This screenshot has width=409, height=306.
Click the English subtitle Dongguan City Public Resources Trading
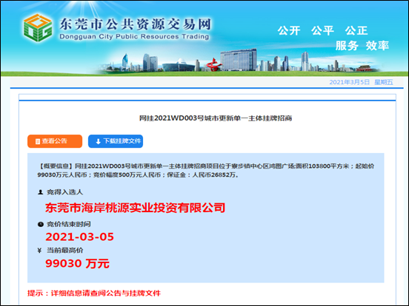tap(134, 37)
